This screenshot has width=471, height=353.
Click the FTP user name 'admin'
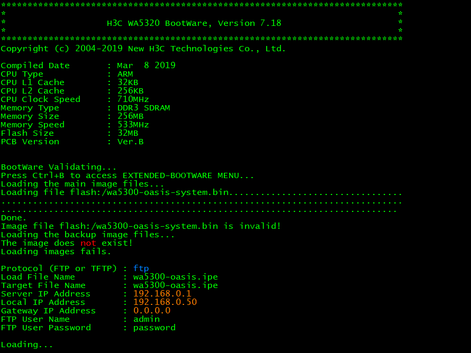point(146,319)
